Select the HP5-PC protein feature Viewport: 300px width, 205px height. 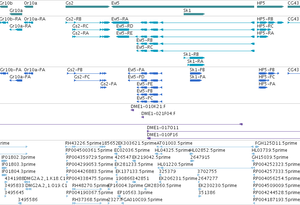tap(264, 80)
